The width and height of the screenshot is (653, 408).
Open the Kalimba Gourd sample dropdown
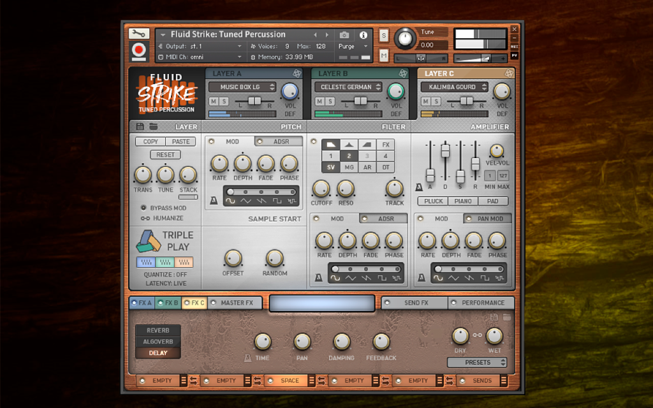tap(454, 87)
